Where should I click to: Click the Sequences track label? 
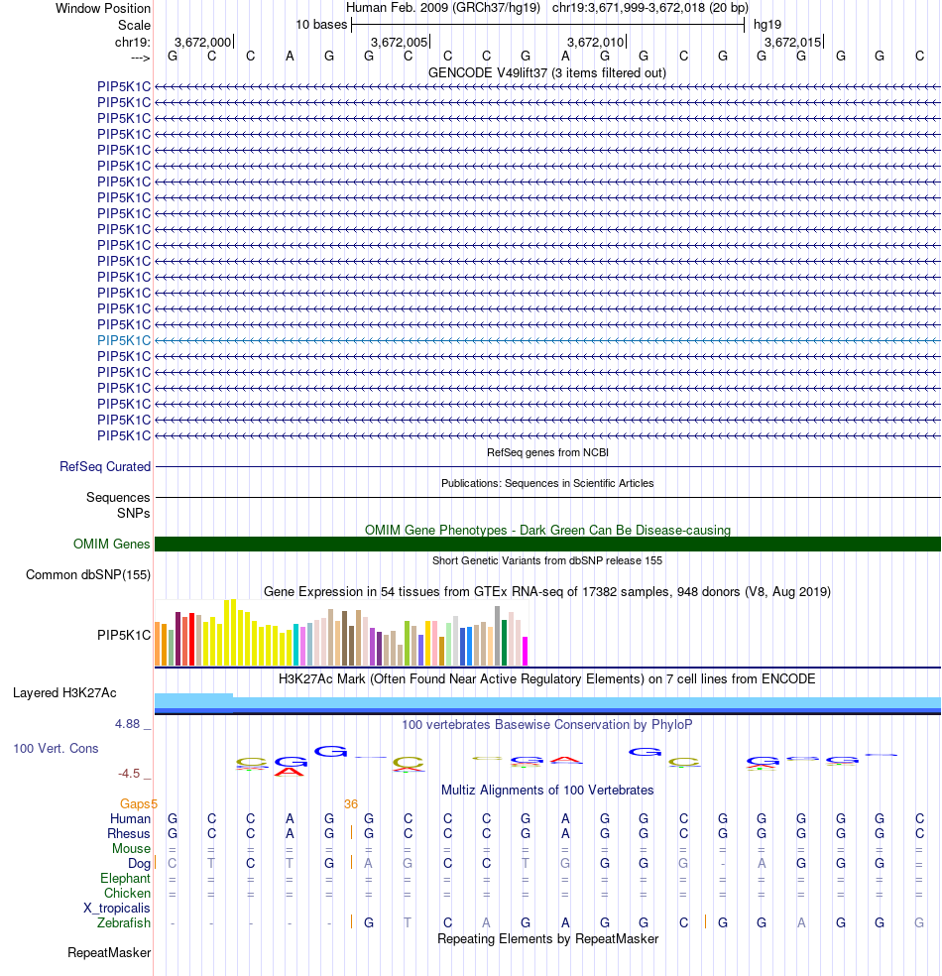[x=118, y=497]
